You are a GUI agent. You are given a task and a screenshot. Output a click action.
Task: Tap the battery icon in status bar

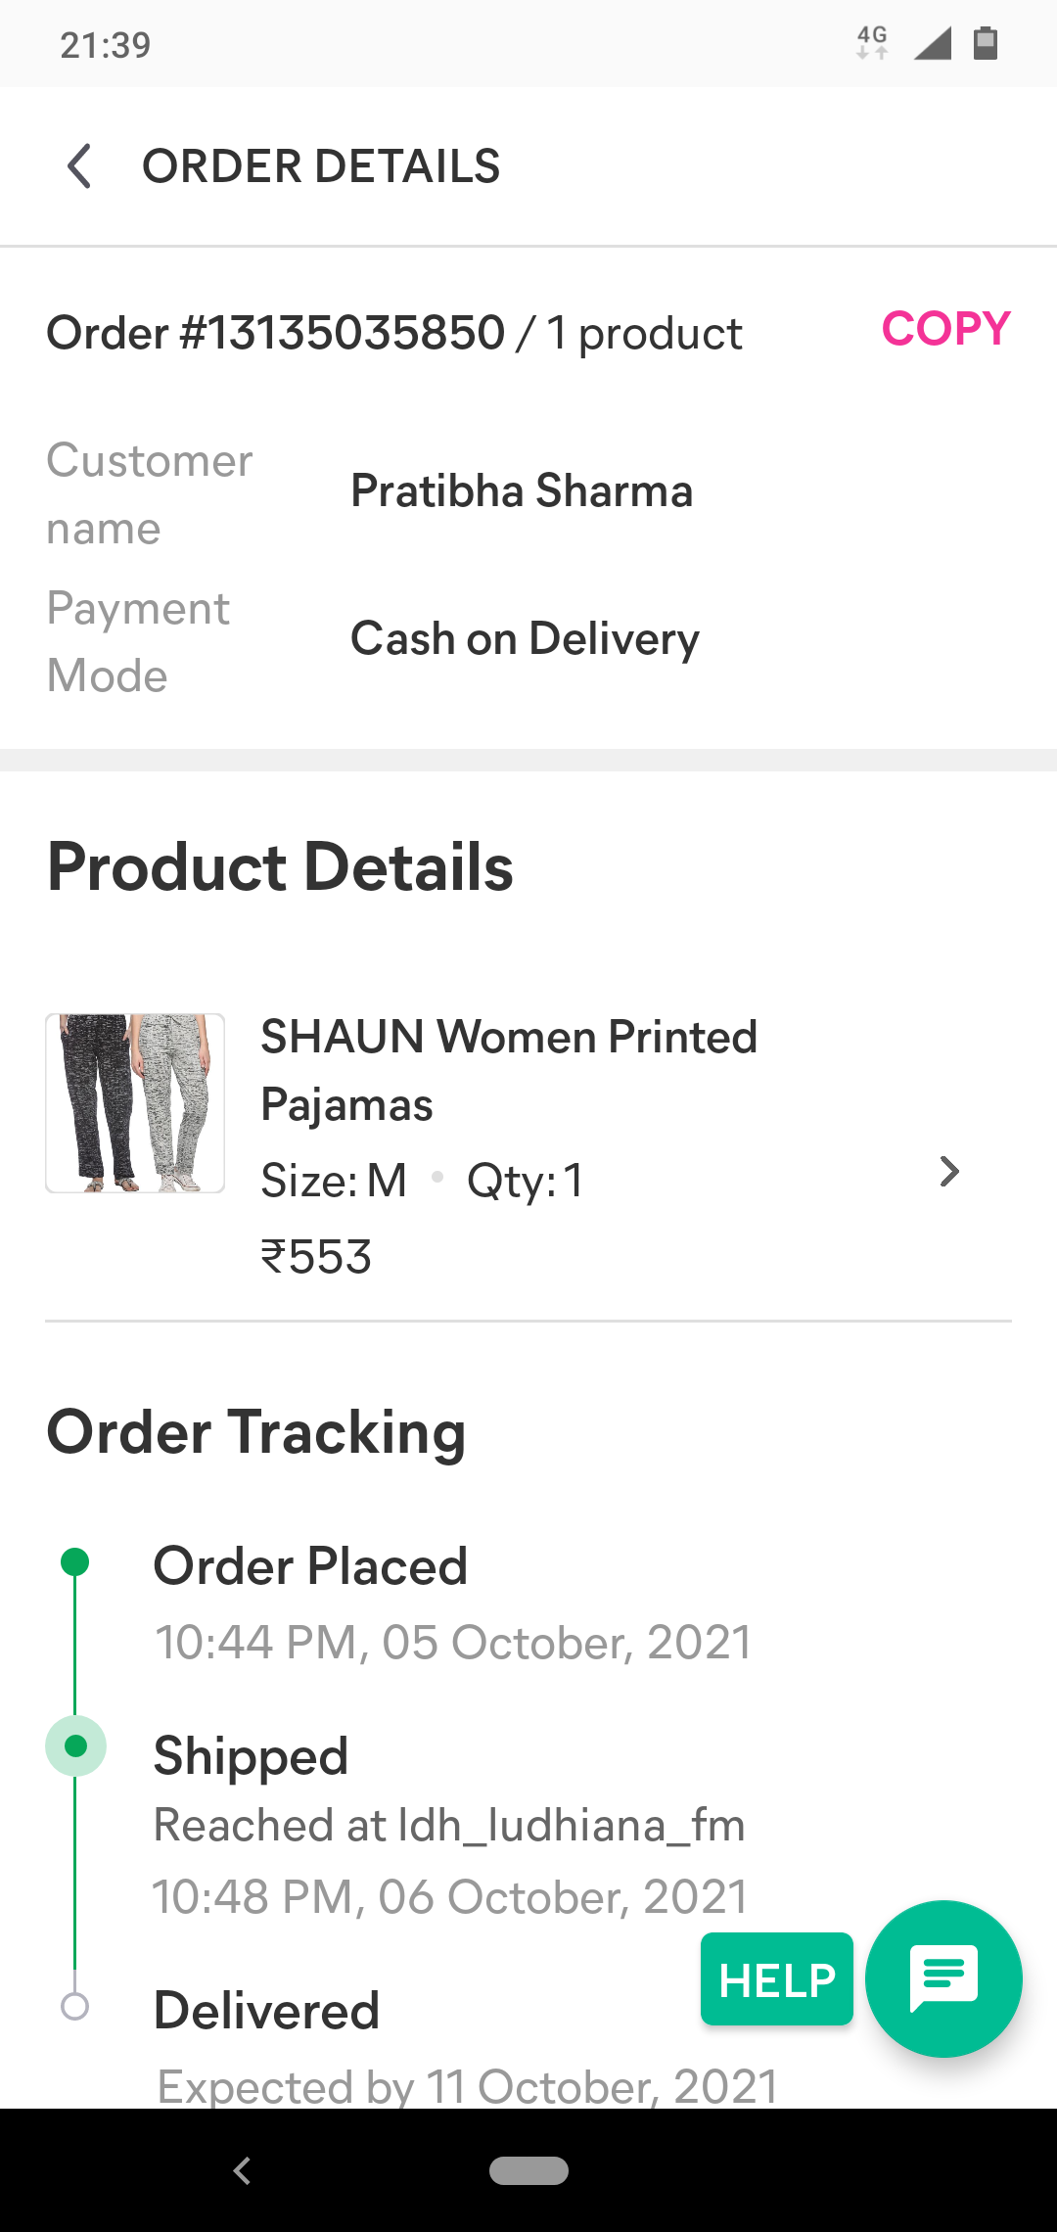coord(986,43)
